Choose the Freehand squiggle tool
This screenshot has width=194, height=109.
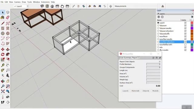[x=8, y=23]
